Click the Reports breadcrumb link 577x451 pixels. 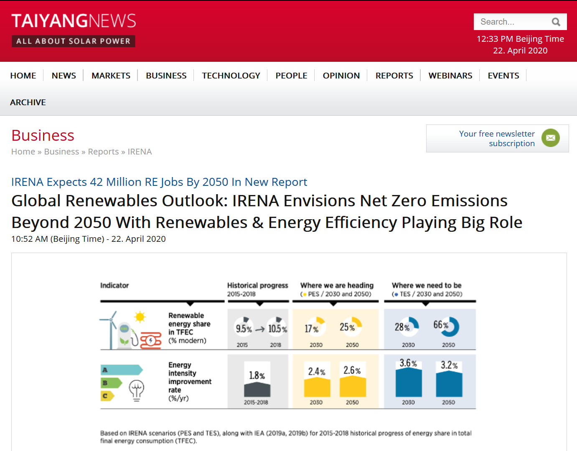point(103,152)
